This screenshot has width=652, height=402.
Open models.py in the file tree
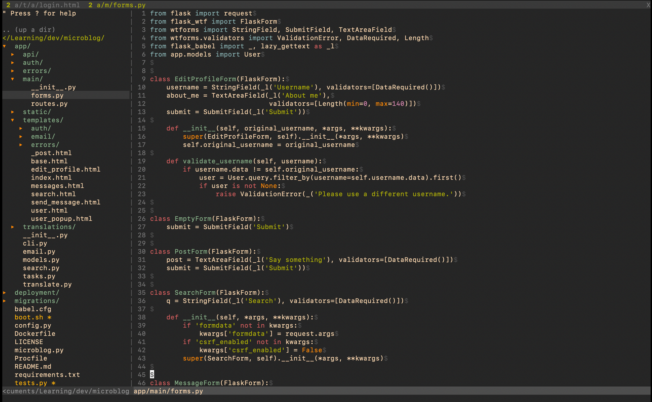(41, 260)
